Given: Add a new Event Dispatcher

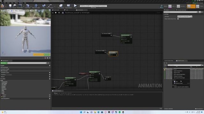Looking at the screenshot, I should [x=50, y=98].
